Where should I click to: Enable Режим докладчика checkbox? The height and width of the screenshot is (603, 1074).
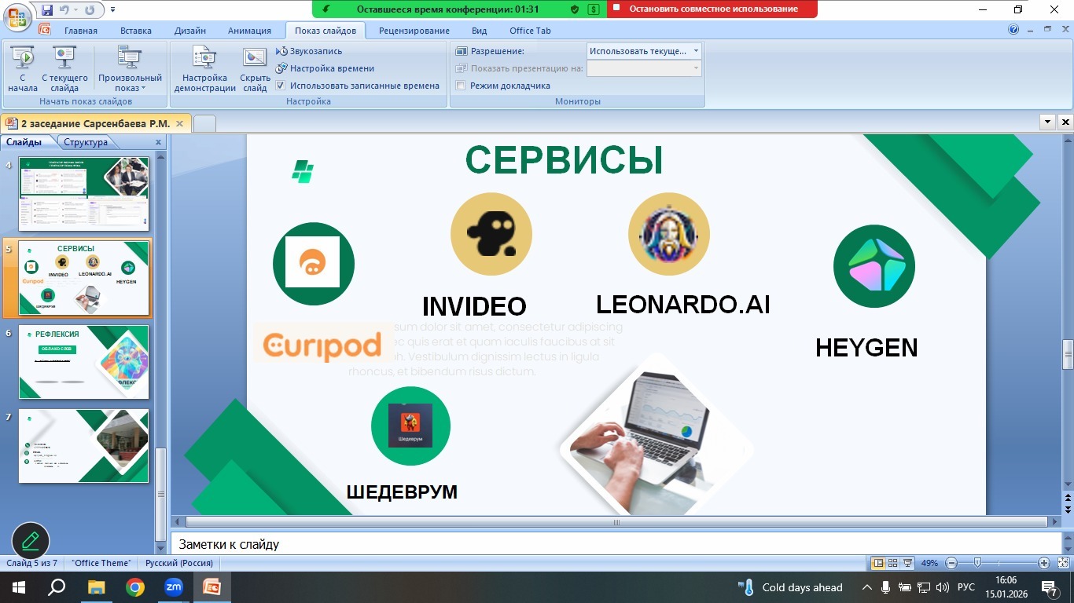click(462, 86)
